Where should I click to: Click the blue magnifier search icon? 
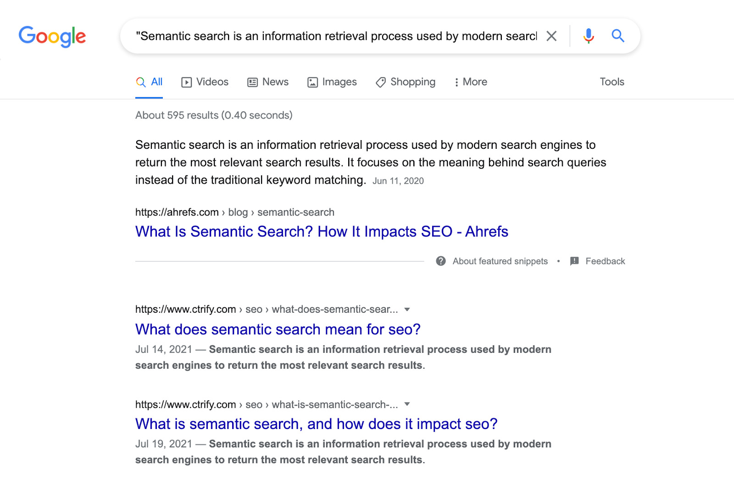click(x=618, y=36)
